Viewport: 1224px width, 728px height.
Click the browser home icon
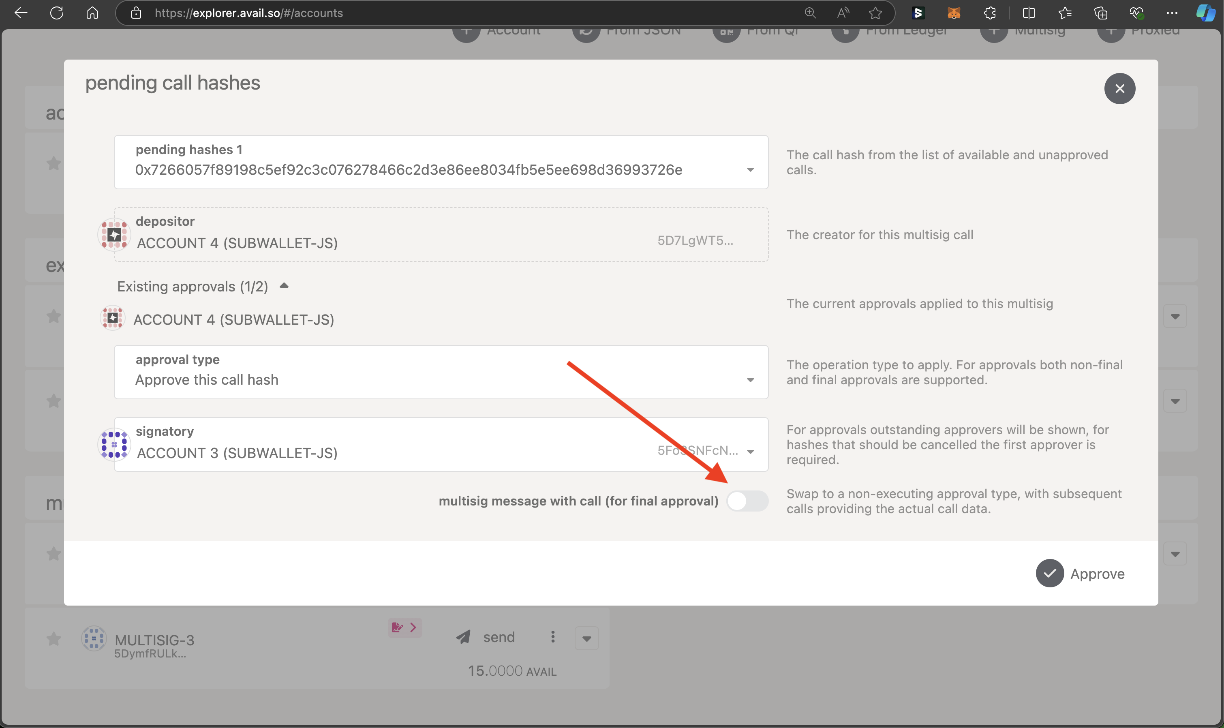[92, 13]
